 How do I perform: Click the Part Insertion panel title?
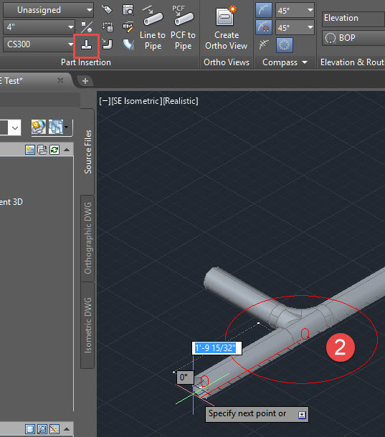click(86, 62)
